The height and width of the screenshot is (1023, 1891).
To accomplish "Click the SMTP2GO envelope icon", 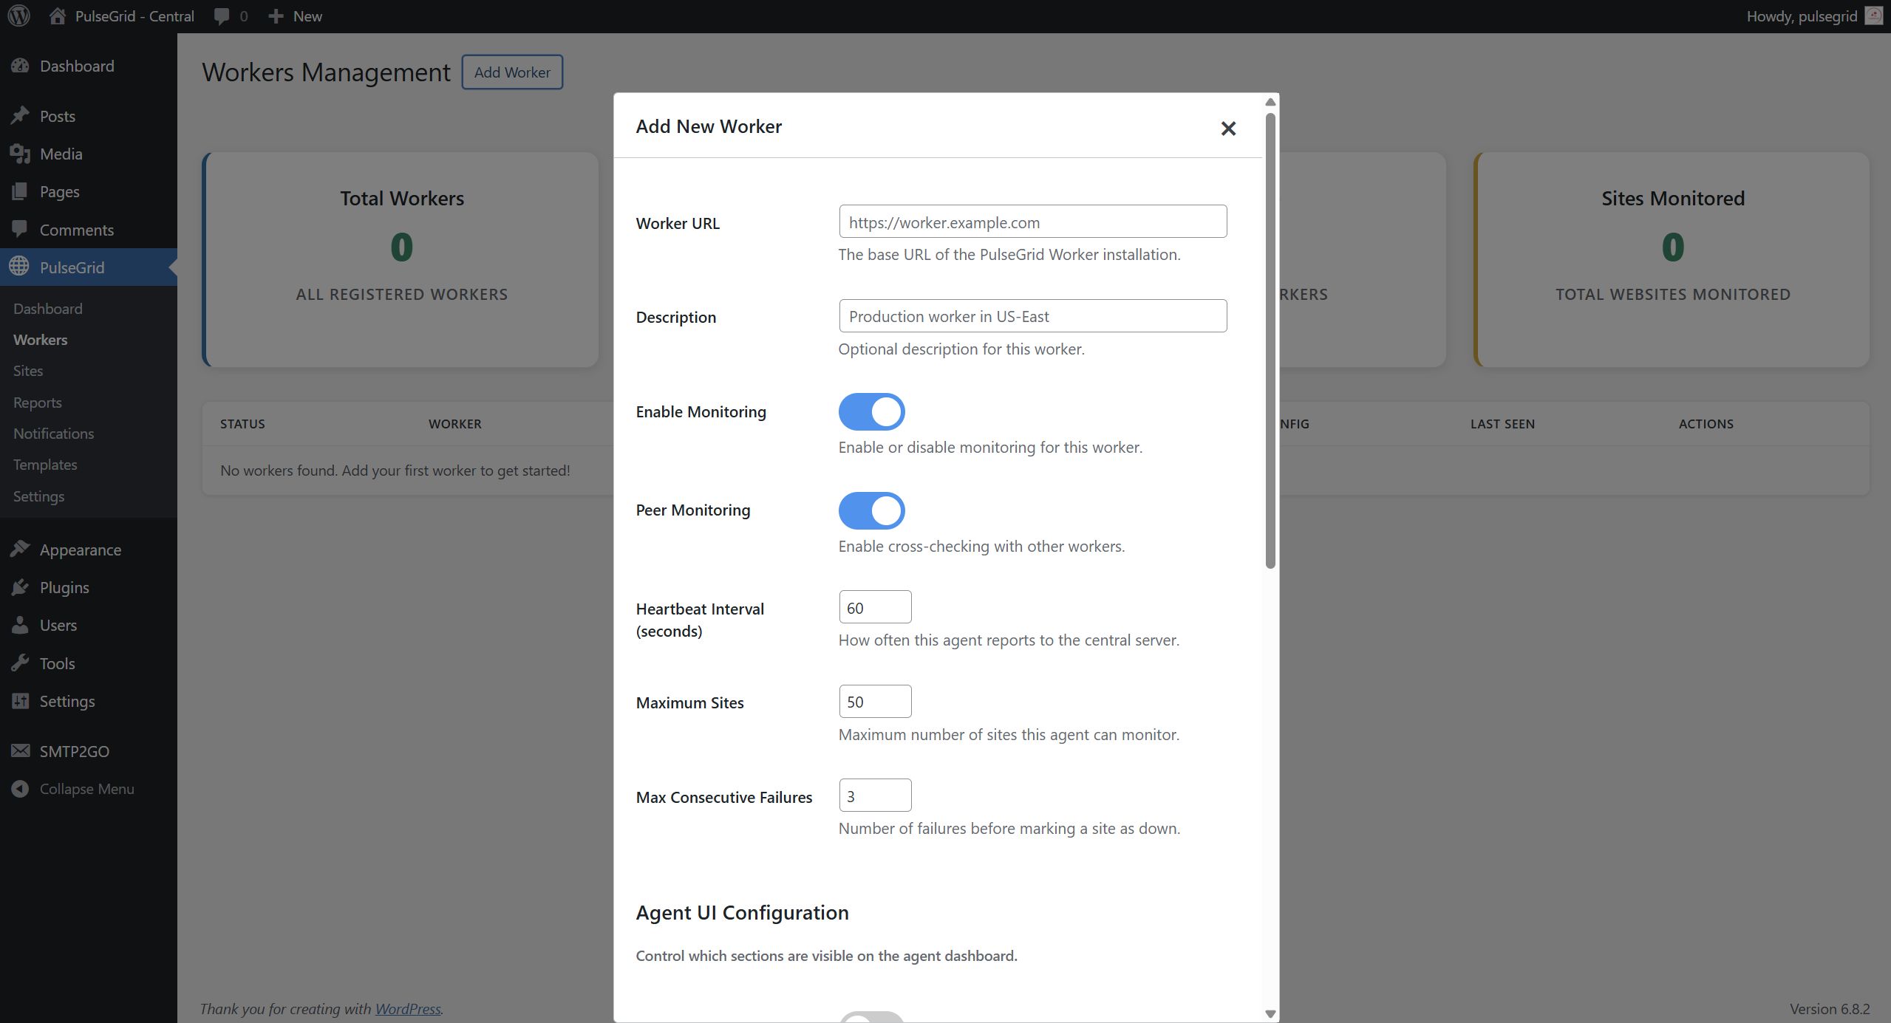I will pos(20,751).
